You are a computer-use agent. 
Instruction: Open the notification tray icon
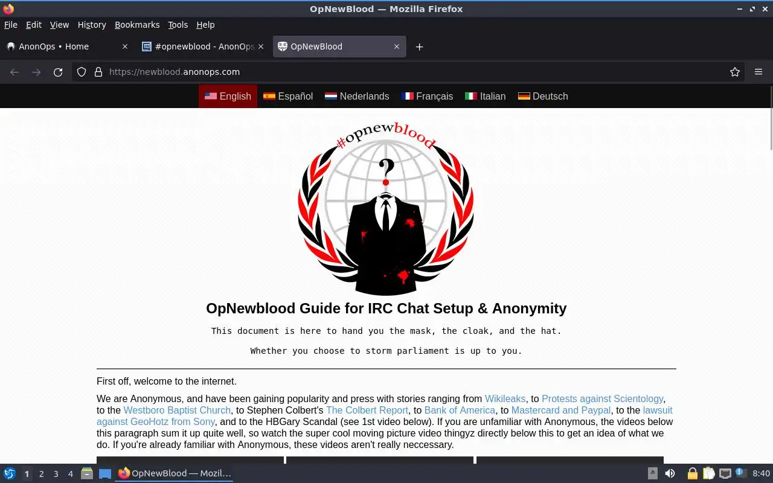click(741, 473)
